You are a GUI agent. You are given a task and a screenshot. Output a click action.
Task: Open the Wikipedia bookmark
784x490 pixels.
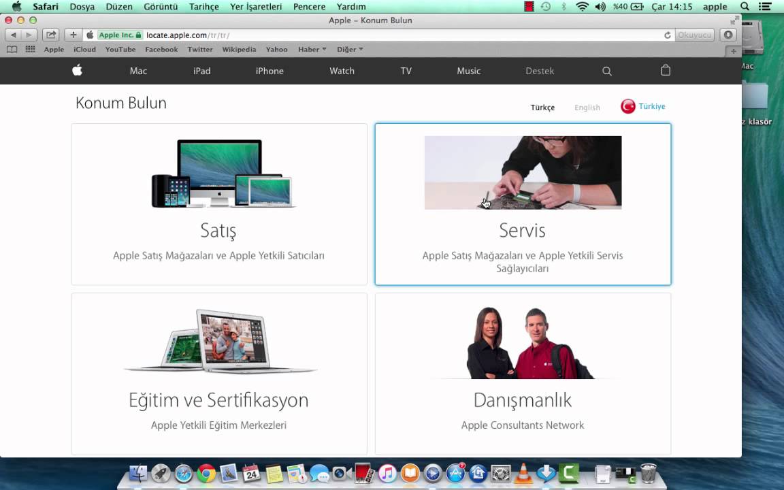pyautogui.click(x=239, y=50)
